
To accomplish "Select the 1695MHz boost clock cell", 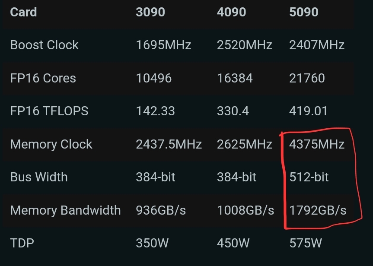I will [x=163, y=45].
